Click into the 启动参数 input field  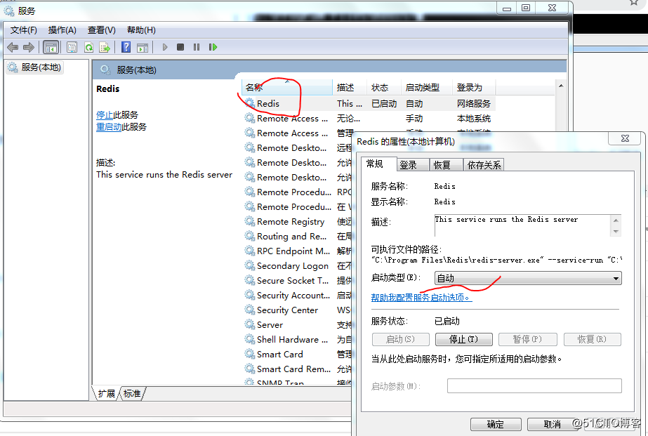coord(534,386)
